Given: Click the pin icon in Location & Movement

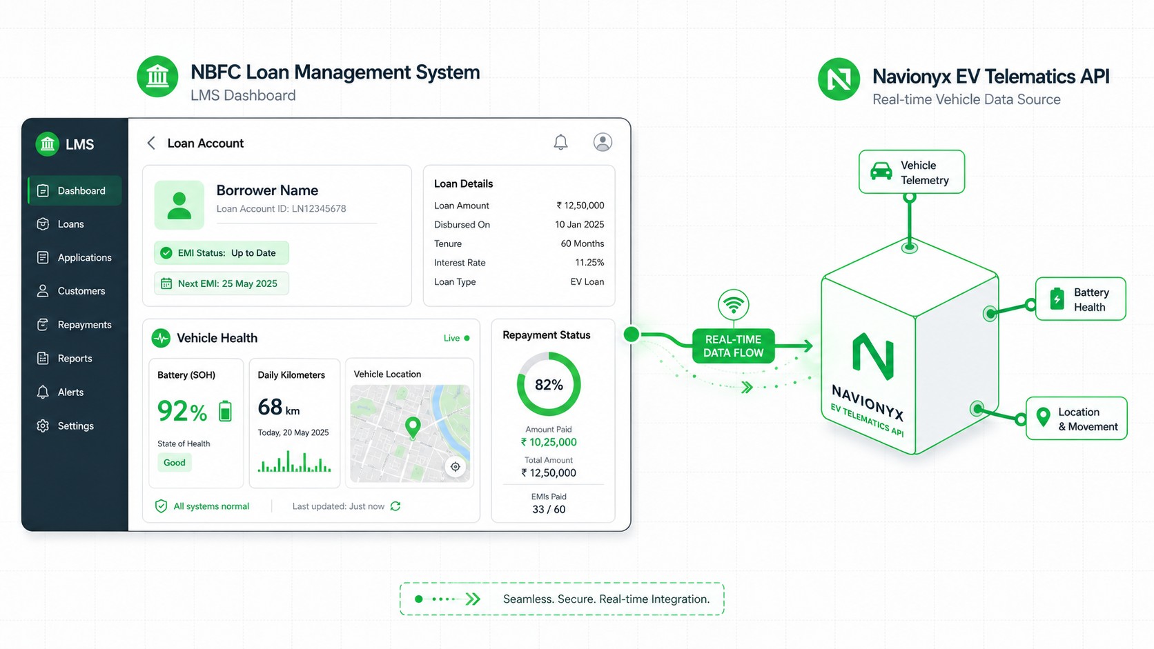Looking at the screenshot, I should pyautogui.click(x=1044, y=417).
